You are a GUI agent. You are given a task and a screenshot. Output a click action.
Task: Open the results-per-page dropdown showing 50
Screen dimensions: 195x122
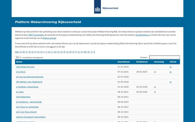pos(18,57)
